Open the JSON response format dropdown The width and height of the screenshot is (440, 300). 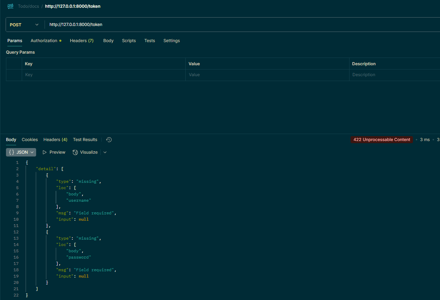(21, 152)
